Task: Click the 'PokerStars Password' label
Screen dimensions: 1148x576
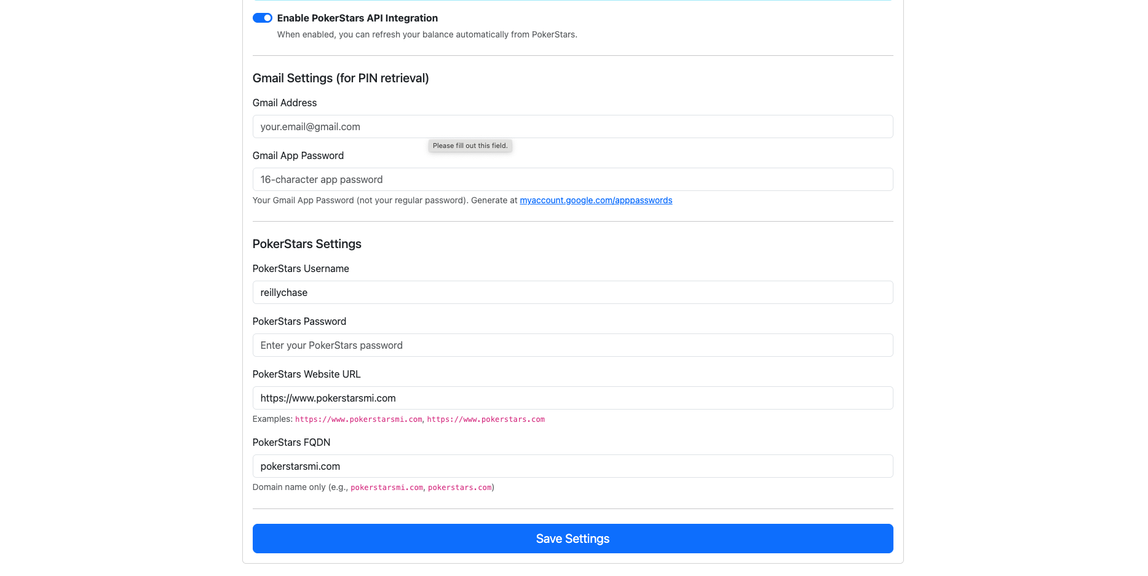Action: click(299, 321)
